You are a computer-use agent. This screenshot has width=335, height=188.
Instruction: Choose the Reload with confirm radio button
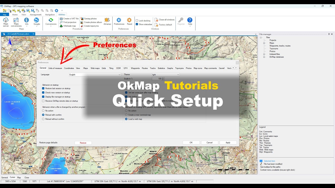43,115
